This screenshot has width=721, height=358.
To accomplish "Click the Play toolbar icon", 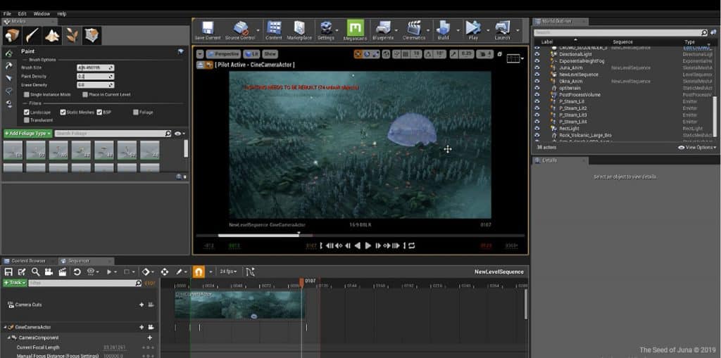I will coord(472,30).
